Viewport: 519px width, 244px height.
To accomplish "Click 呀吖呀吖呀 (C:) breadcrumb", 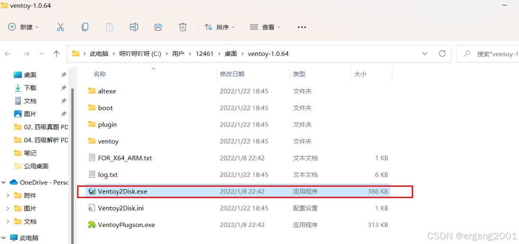I will [x=140, y=54].
